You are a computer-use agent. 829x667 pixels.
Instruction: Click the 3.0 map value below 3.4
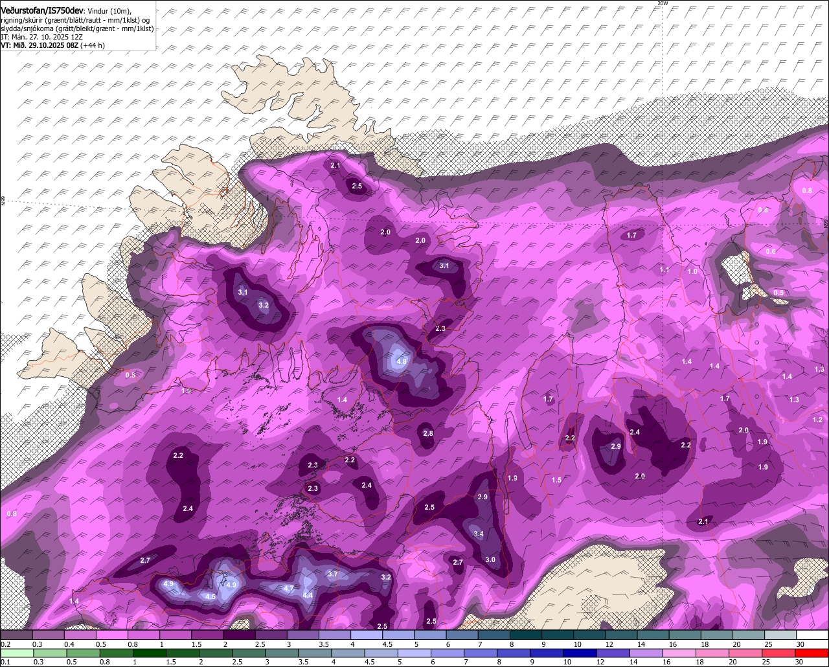point(490,560)
